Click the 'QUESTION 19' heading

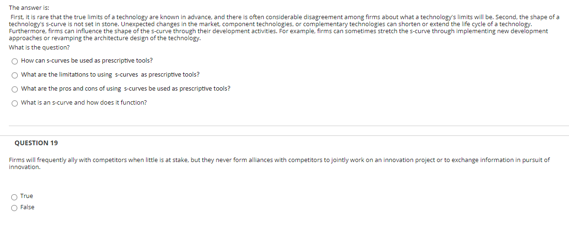click(36, 143)
